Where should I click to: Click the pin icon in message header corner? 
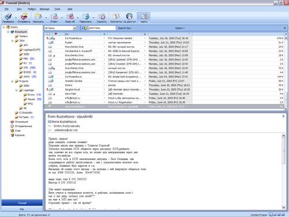tap(283, 116)
